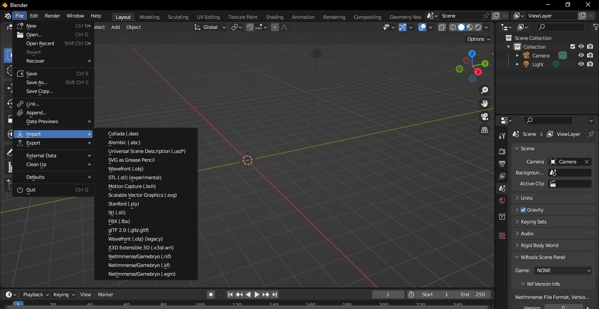Switch to the Shading workspace tab
The image size is (599, 309).
[x=275, y=17]
